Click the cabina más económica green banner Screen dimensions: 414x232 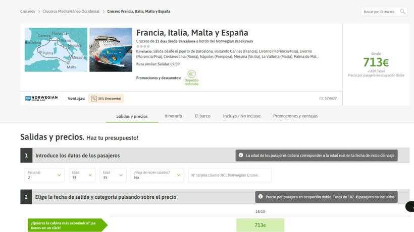click(x=68, y=225)
